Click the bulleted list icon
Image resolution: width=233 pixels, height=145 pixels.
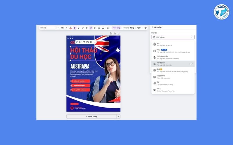coord(99,28)
